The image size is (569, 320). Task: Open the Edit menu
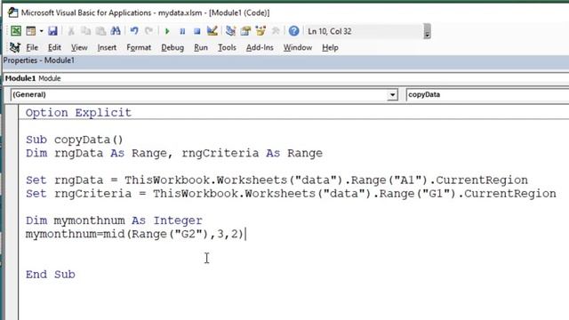(x=54, y=47)
